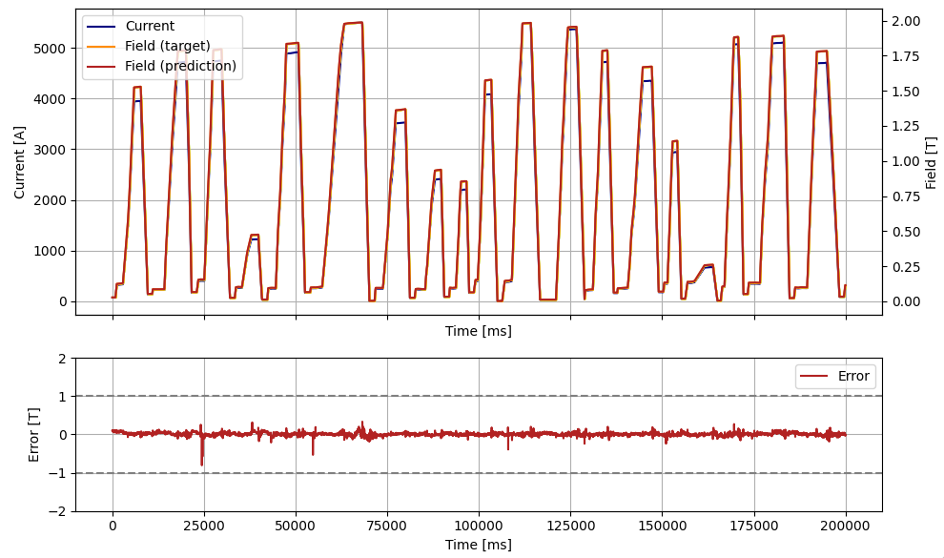Click the navy Current line swatch in legend
Viewport: 944px width, 558px height.
103,27
